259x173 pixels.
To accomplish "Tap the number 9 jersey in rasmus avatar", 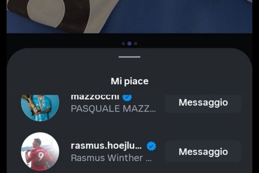I will (41, 156).
